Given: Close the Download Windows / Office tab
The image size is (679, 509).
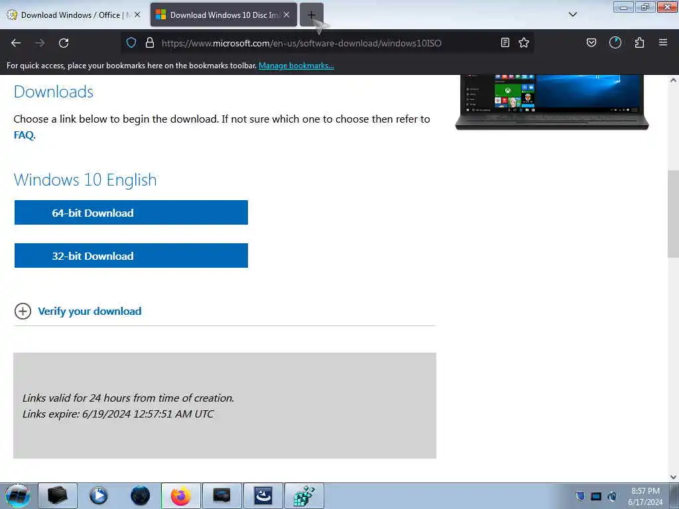Looking at the screenshot, I should [137, 15].
